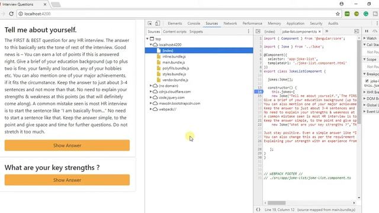The width and height of the screenshot is (379, 213).
Task: Switch to the Elements panel tab
Action: (x=175, y=24)
